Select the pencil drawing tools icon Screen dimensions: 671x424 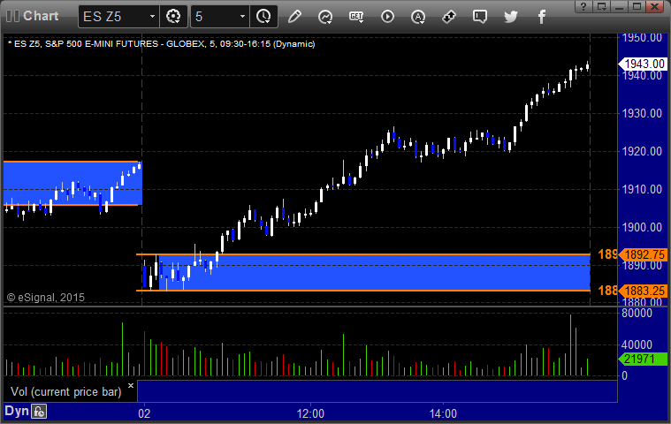[x=294, y=17]
